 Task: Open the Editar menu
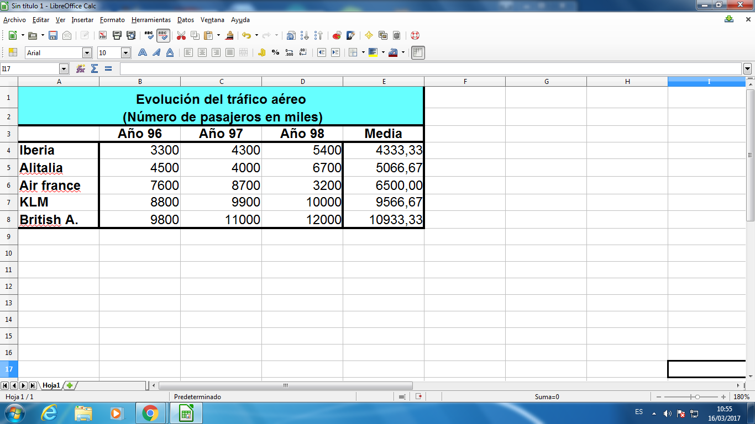pos(41,20)
